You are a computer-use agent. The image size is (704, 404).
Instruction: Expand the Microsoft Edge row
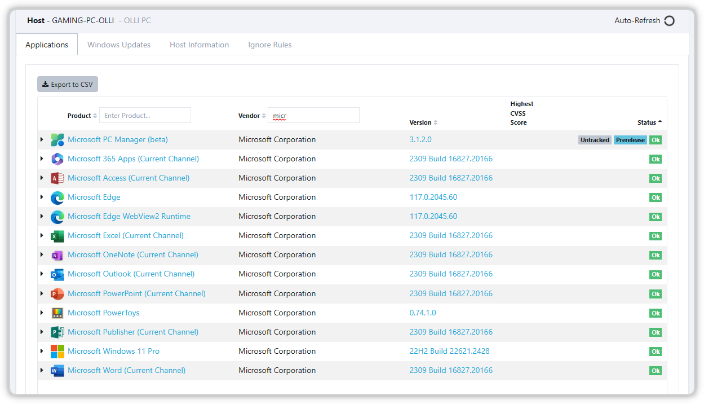pyautogui.click(x=42, y=197)
